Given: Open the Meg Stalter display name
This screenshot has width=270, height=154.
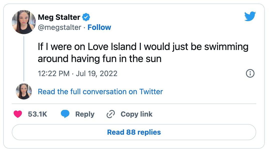Looking at the screenshot, I should 59,17.
